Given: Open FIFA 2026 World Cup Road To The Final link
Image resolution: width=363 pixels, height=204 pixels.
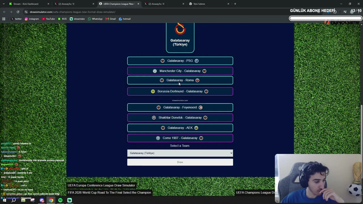Looking at the screenshot, I should [109, 193].
